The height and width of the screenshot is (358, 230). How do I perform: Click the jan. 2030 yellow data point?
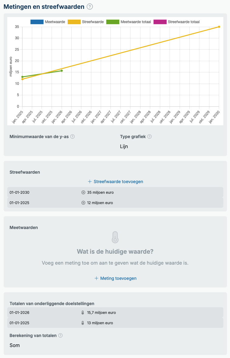tap(219, 27)
